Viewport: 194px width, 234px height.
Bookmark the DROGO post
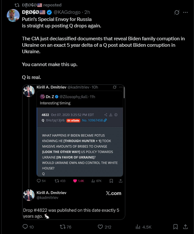175,227
